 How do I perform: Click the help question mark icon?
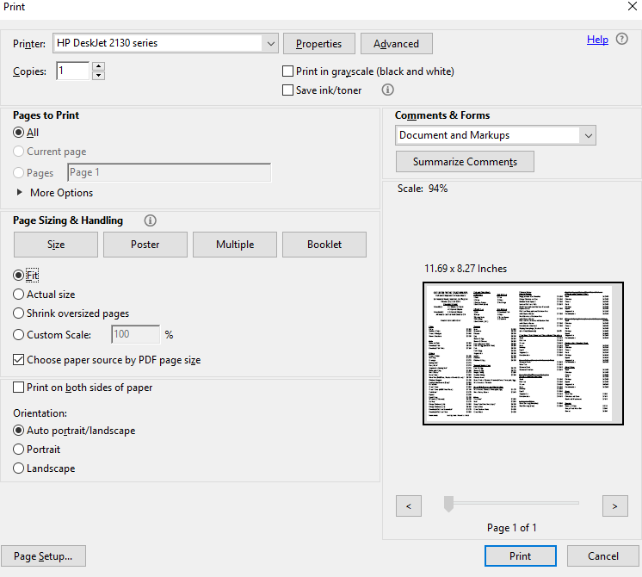click(x=622, y=40)
